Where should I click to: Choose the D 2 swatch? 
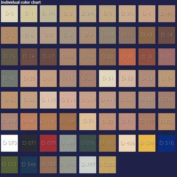click(68, 14)
